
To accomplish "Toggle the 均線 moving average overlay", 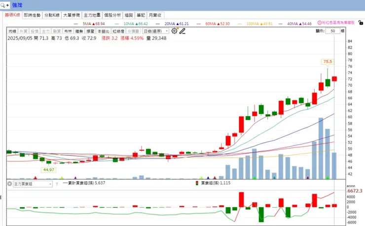I will point(12,31).
